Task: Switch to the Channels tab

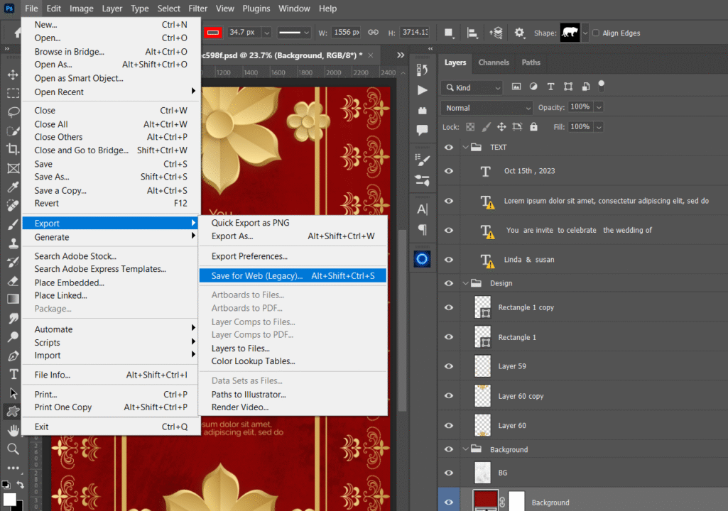Action: click(x=494, y=62)
